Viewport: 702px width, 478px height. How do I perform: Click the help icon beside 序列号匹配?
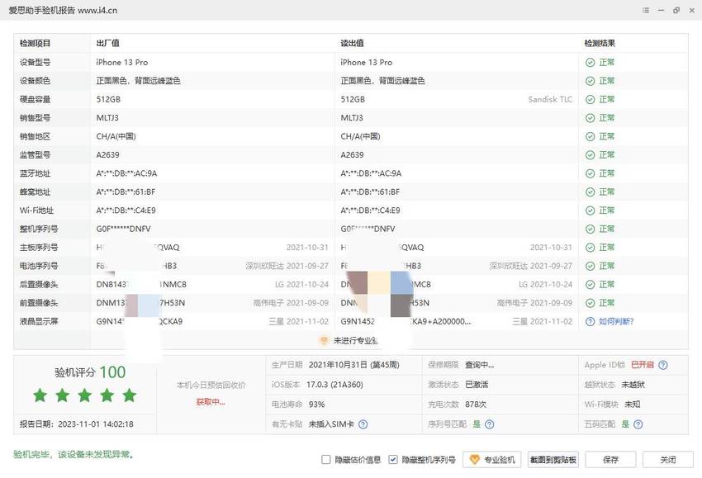tap(490, 424)
